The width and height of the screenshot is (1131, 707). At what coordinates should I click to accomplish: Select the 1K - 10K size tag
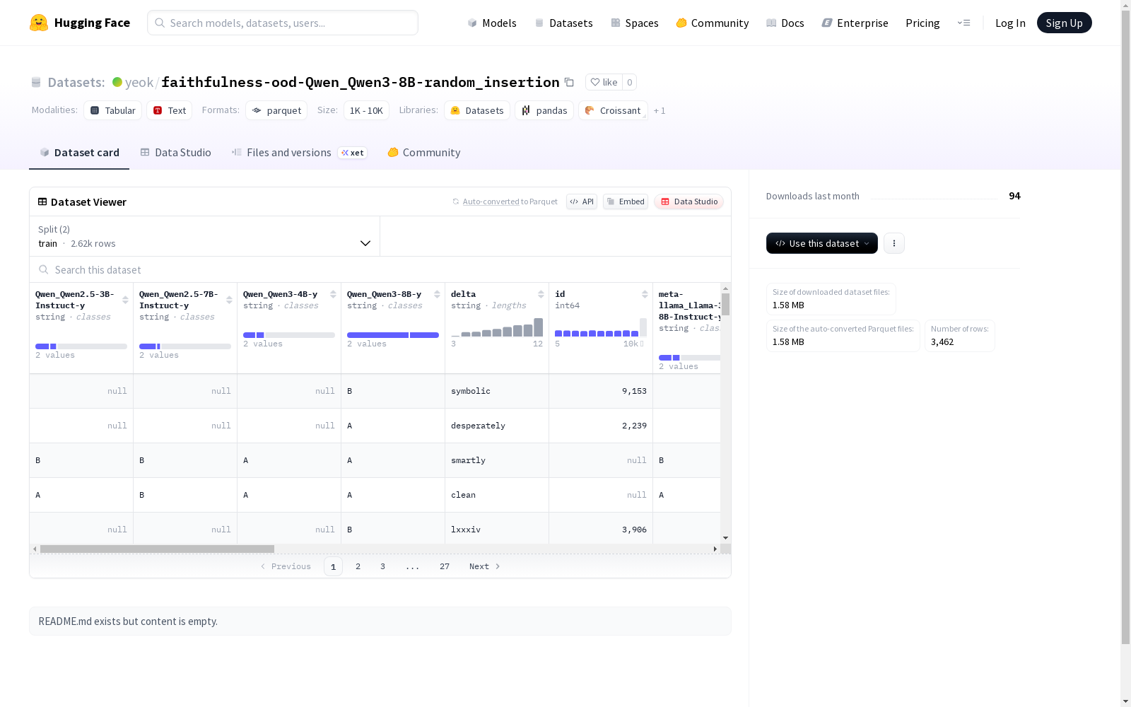click(x=366, y=110)
